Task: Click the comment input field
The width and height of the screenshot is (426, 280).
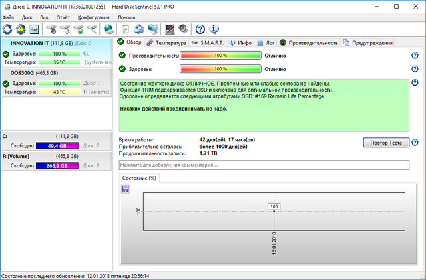Action: pos(264,165)
